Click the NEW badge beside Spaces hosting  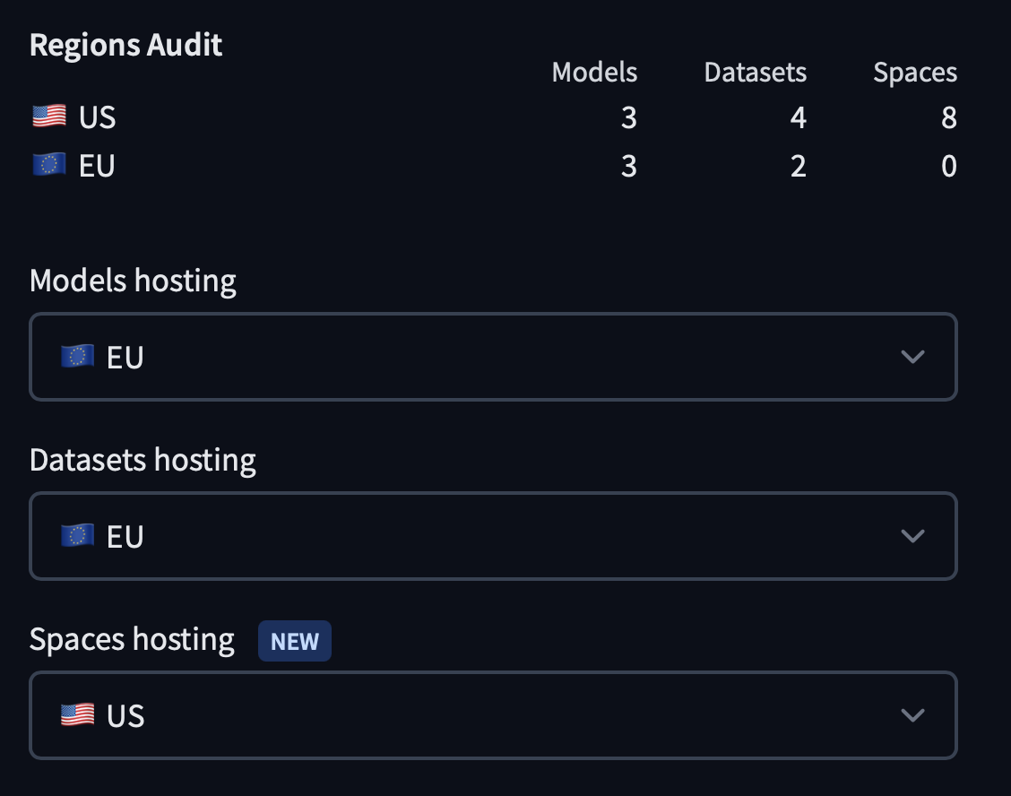pyautogui.click(x=295, y=640)
